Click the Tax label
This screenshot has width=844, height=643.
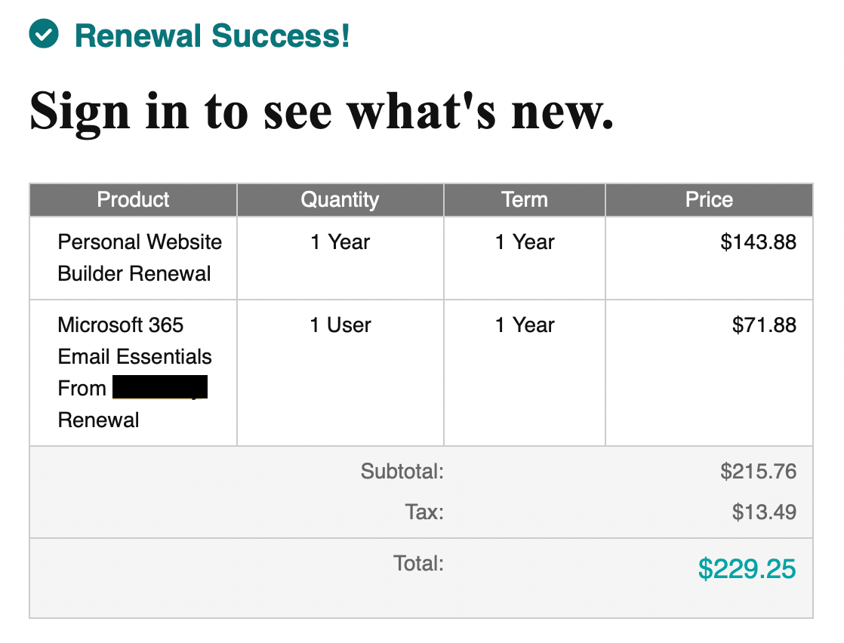(x=424, y=512)
